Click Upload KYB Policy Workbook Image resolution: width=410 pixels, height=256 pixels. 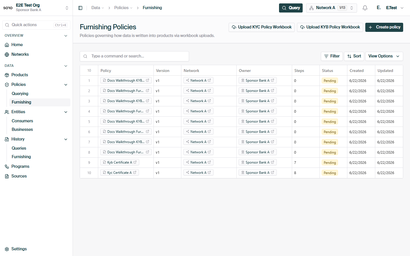(x=330, y=27)
